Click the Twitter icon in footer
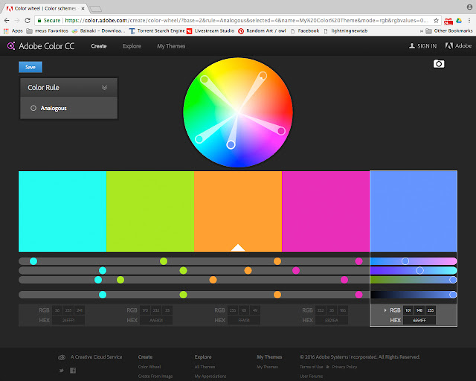Viewport: 476px width, 381px height. tap(62, 371)
